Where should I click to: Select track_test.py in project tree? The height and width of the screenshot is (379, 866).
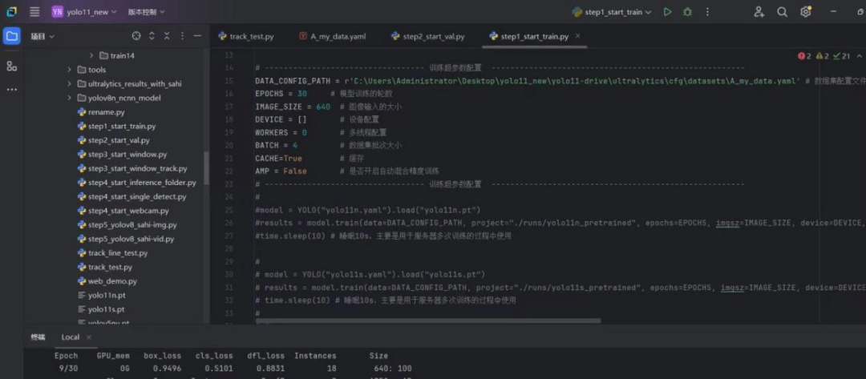pyautogui.click(x=104, y=267)
